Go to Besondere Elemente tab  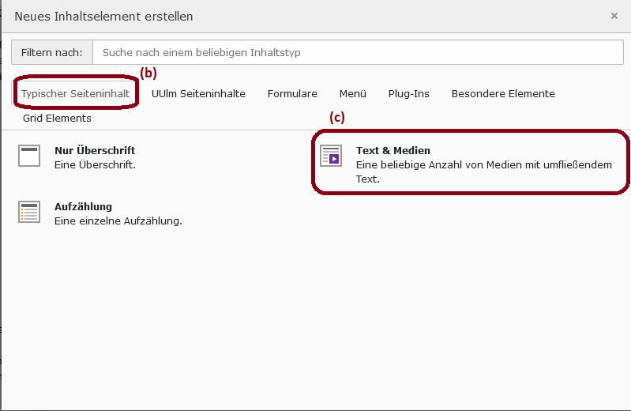coord(503,93)
